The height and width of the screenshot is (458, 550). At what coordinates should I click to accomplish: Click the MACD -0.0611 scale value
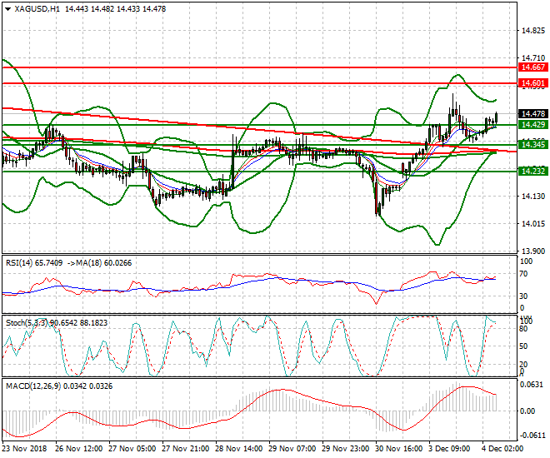tap(532, 436)
